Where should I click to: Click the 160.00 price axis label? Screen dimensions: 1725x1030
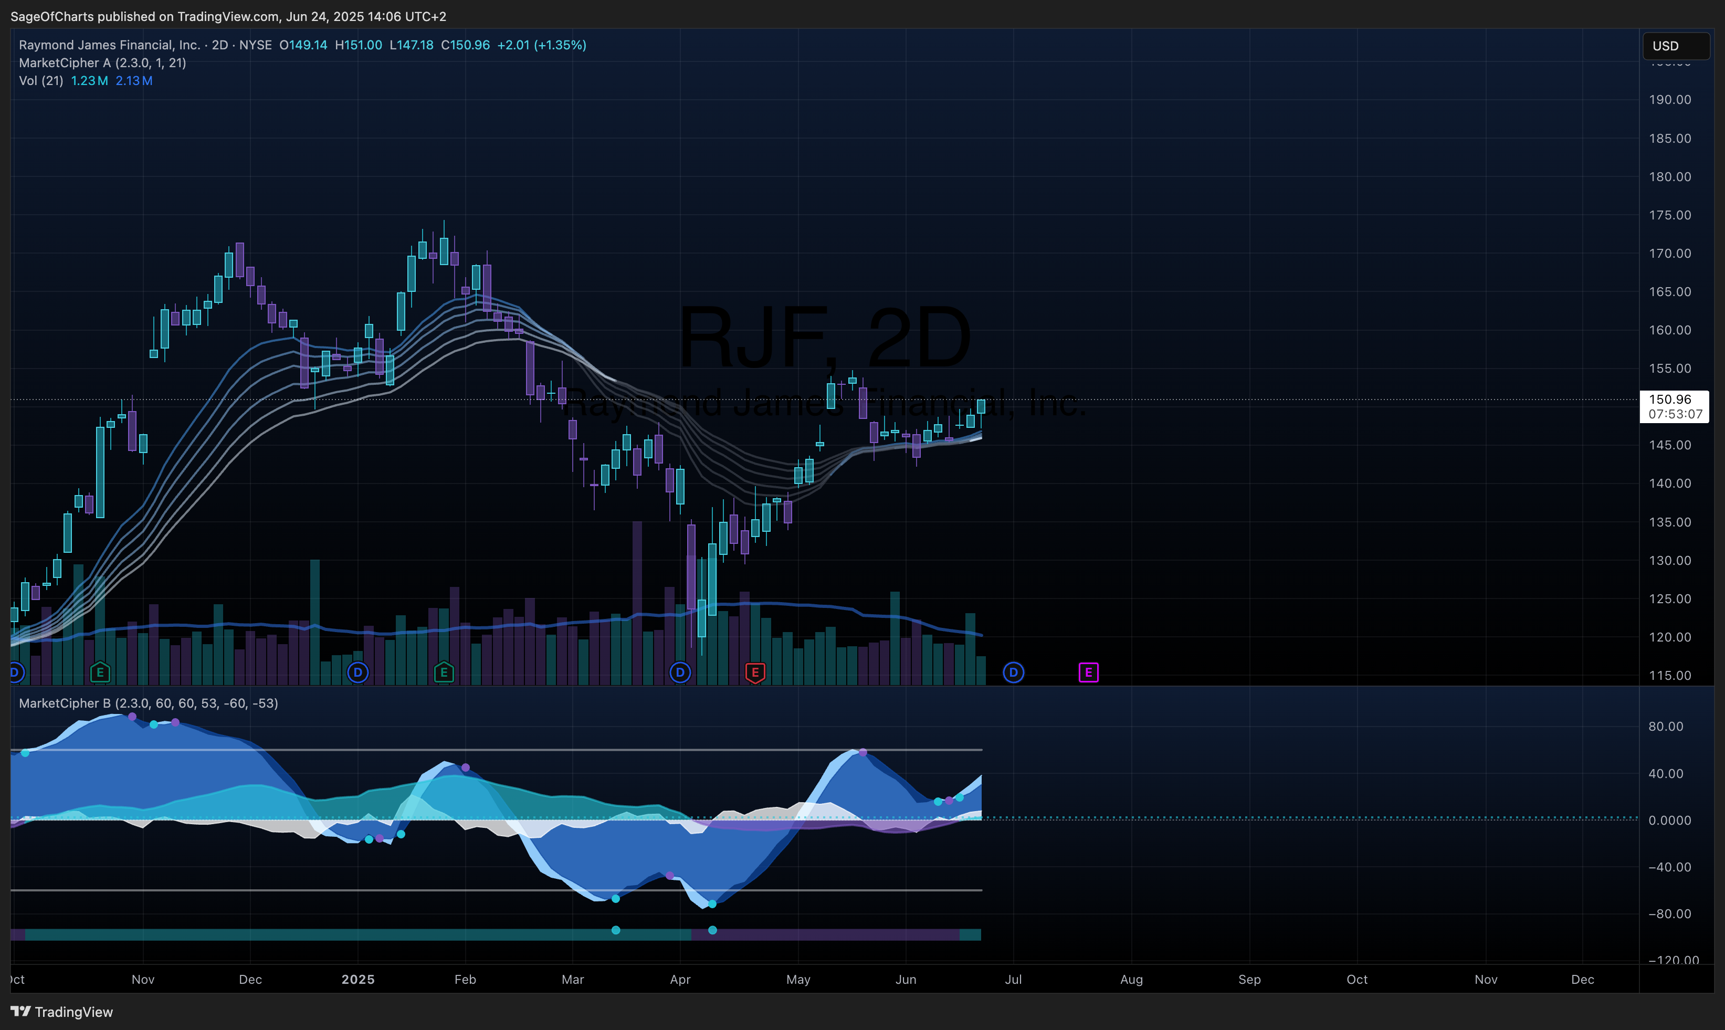click(x=1669, y=330)
